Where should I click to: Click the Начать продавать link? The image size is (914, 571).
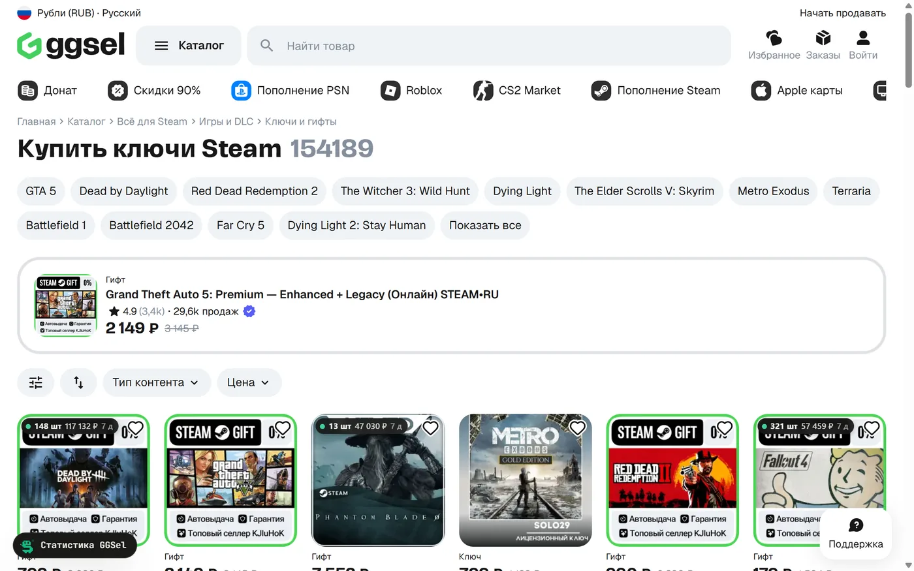pos(843,13)
